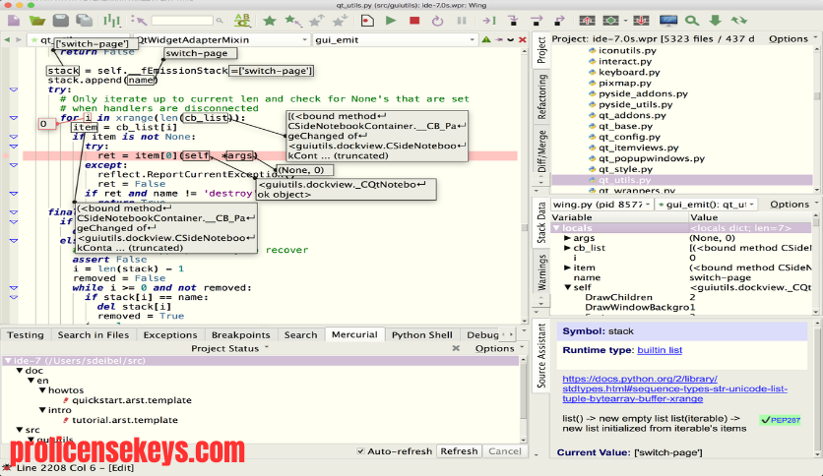This screenshot has width=823, height=476.
Task: Open quickstart.arst.template file
Action: click(x=132, y=400)
